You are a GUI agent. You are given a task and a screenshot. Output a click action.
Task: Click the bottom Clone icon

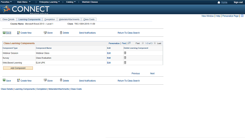[45, 80]
